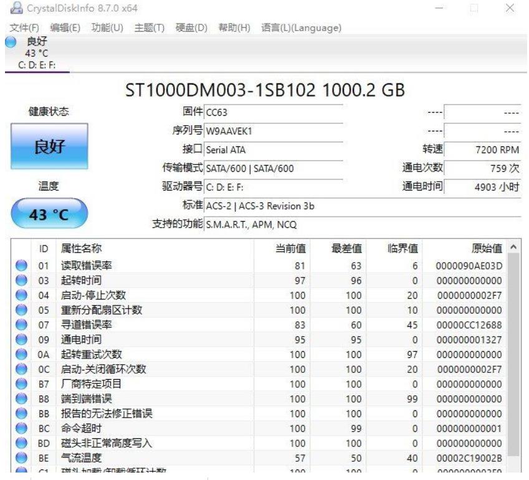Click the status orb for row 04 启动-停止次数
This screenshot has width=529, height=480.
click(21, 295)
